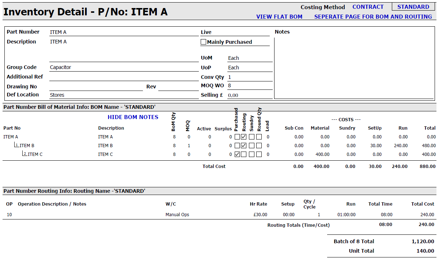Enable the Round Qty checkbox for ITEM C
Viewport: 439px width, 260px height.
(259, 154)
